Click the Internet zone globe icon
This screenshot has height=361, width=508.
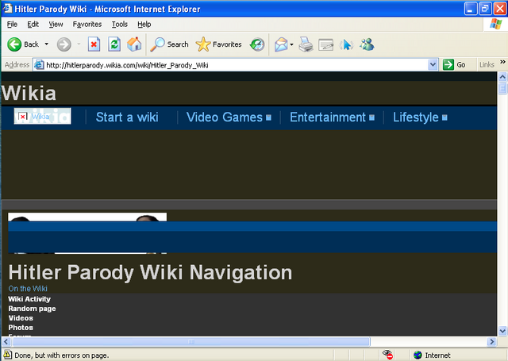(x=418, y=355)
